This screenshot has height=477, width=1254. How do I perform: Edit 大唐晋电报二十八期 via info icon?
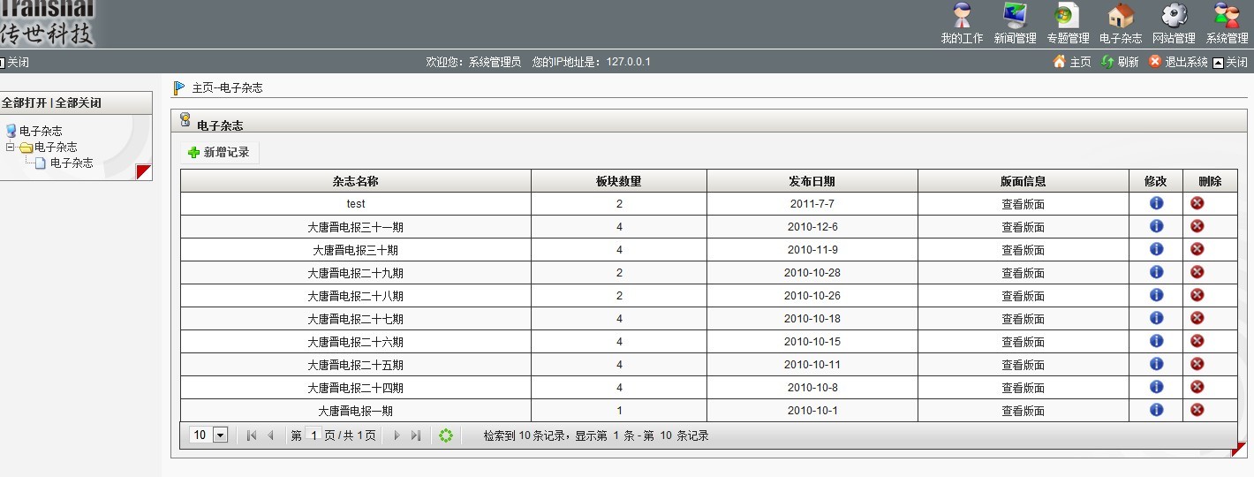1156,295
